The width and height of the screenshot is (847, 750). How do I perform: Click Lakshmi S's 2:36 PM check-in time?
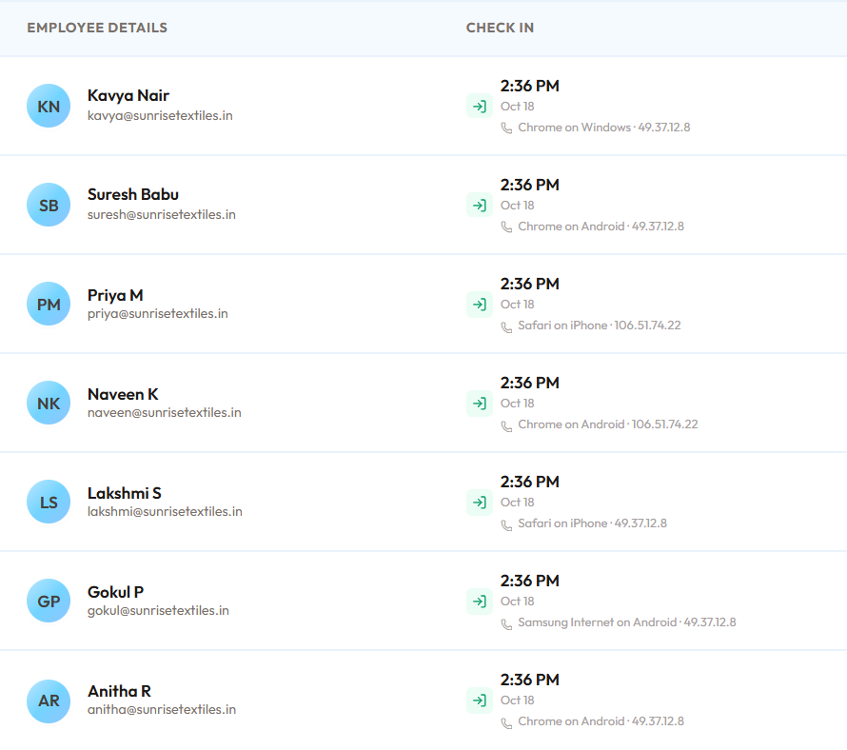click(x=529, y=482)
